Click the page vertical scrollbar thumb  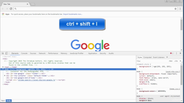click(181, 25)
